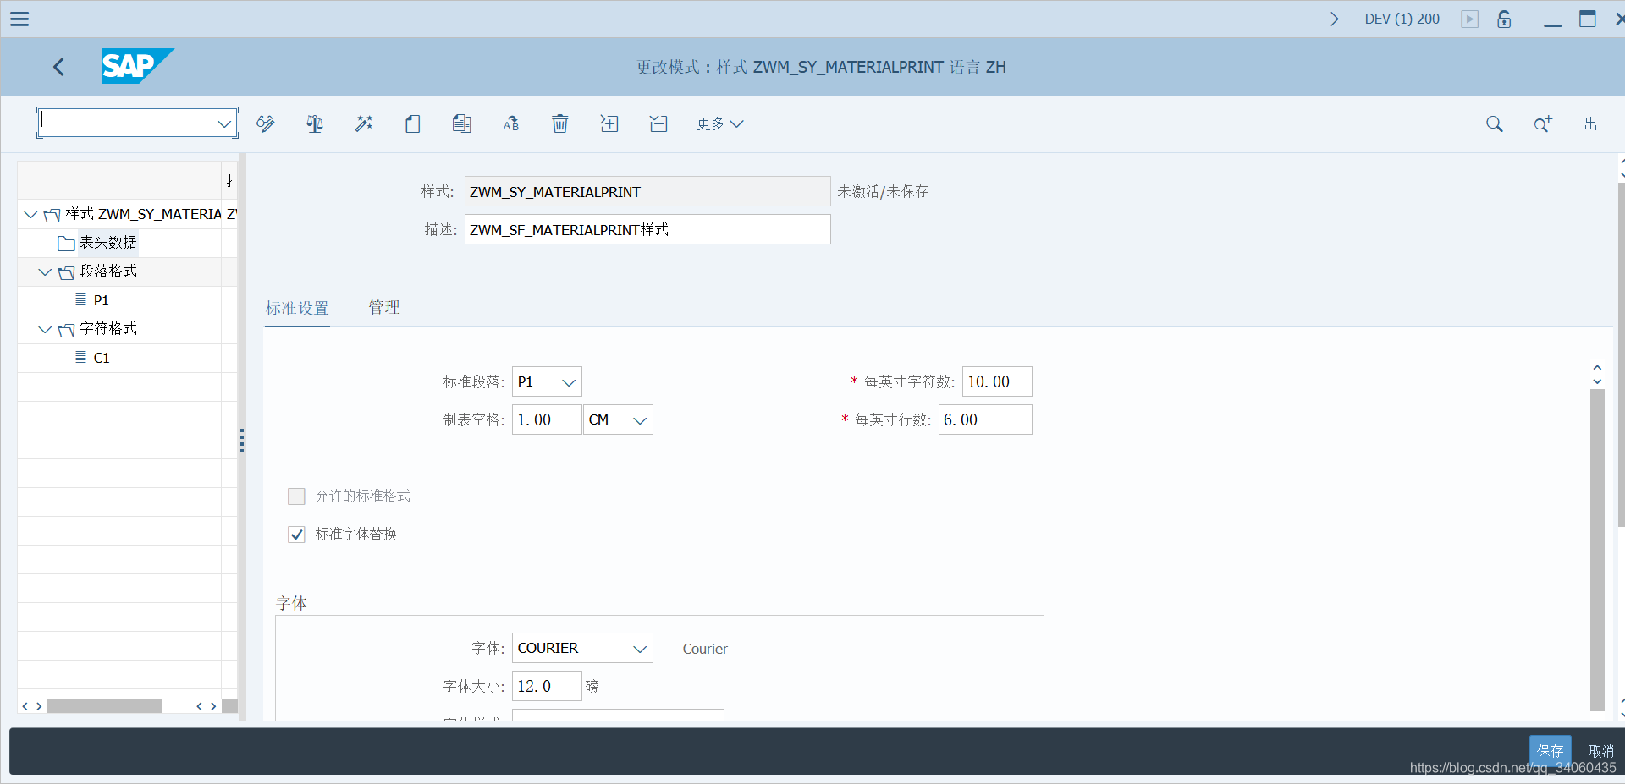Switch to the 标准设置 tab
The image size is (1625, 784).
(x=297, y=308)
